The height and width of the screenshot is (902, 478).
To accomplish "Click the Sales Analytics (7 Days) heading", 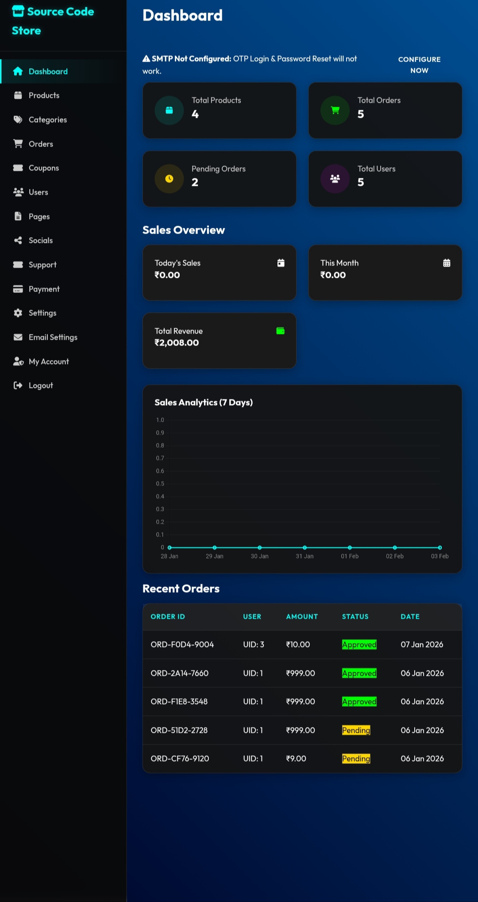I will [204, 402].
